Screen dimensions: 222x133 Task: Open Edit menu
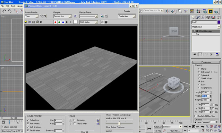(x=7, y=6)
